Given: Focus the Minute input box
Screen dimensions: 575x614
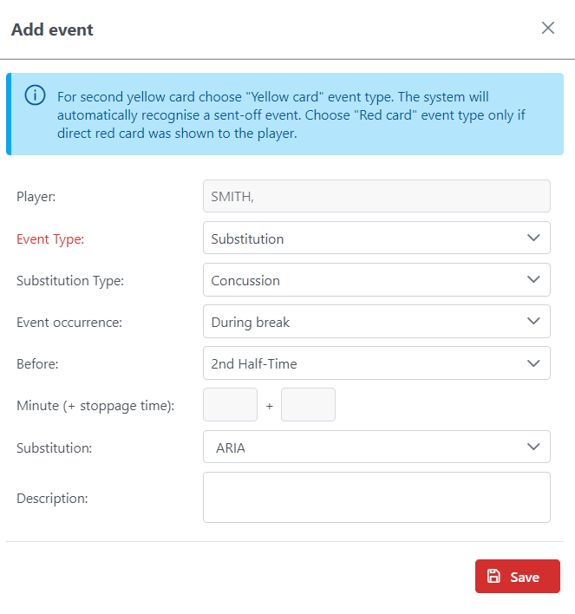Looking at the screenshot, I should point(230,405).
